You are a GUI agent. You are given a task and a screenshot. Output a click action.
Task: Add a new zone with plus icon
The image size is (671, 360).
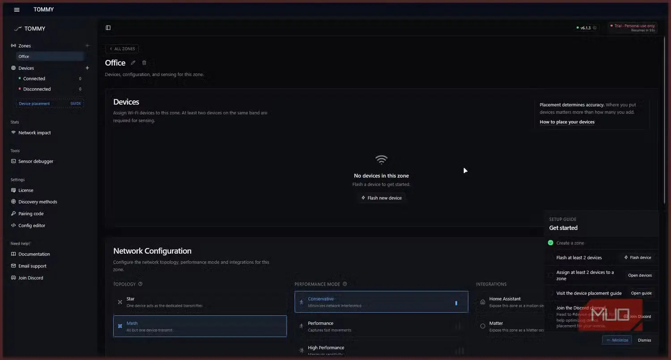click(x=87, y=46)
